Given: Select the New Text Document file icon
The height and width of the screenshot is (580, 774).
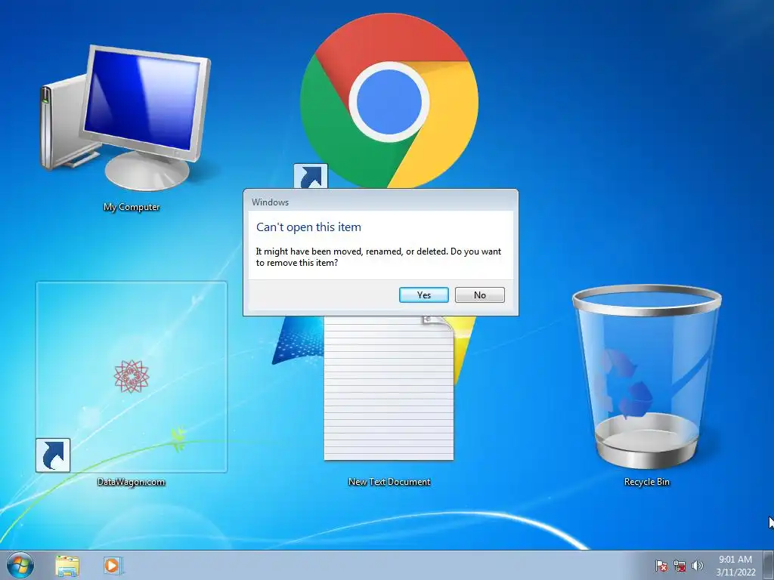Looking at the screenshot, I should (389, 389).
